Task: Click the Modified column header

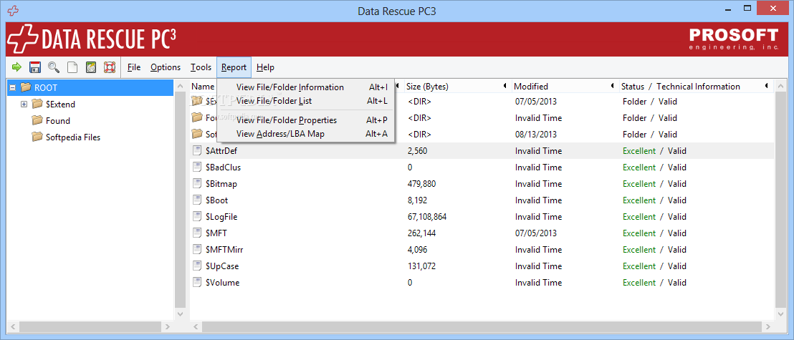Action: tap(531, 87)
